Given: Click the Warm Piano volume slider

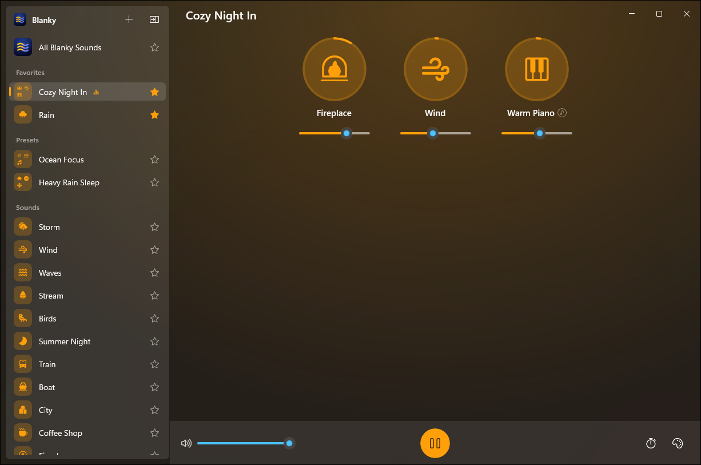Looking at the screenshot, I should pos(537,133).
